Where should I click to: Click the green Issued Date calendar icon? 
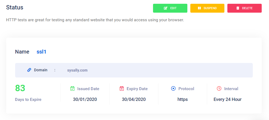pyautogui.click(x=72, y=89)
